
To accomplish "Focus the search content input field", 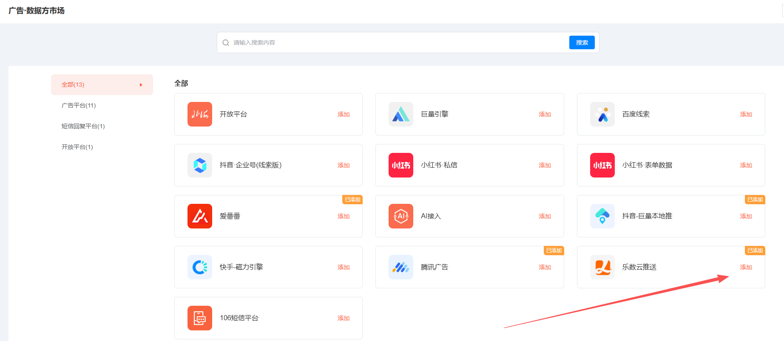I will click(x=395, y=43).
